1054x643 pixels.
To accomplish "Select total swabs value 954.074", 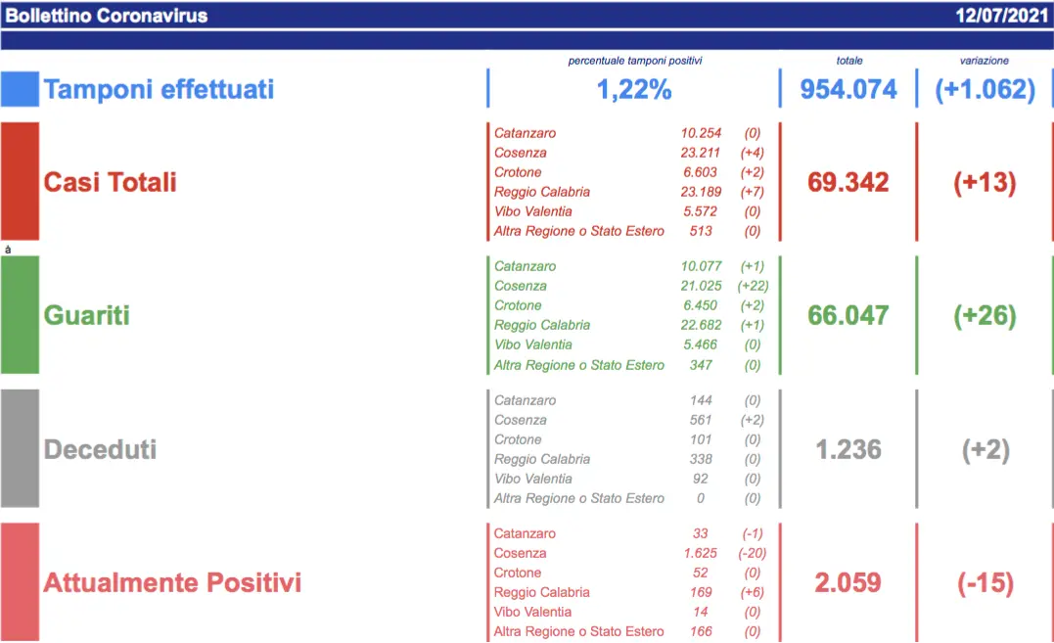I will click(848, 89).
